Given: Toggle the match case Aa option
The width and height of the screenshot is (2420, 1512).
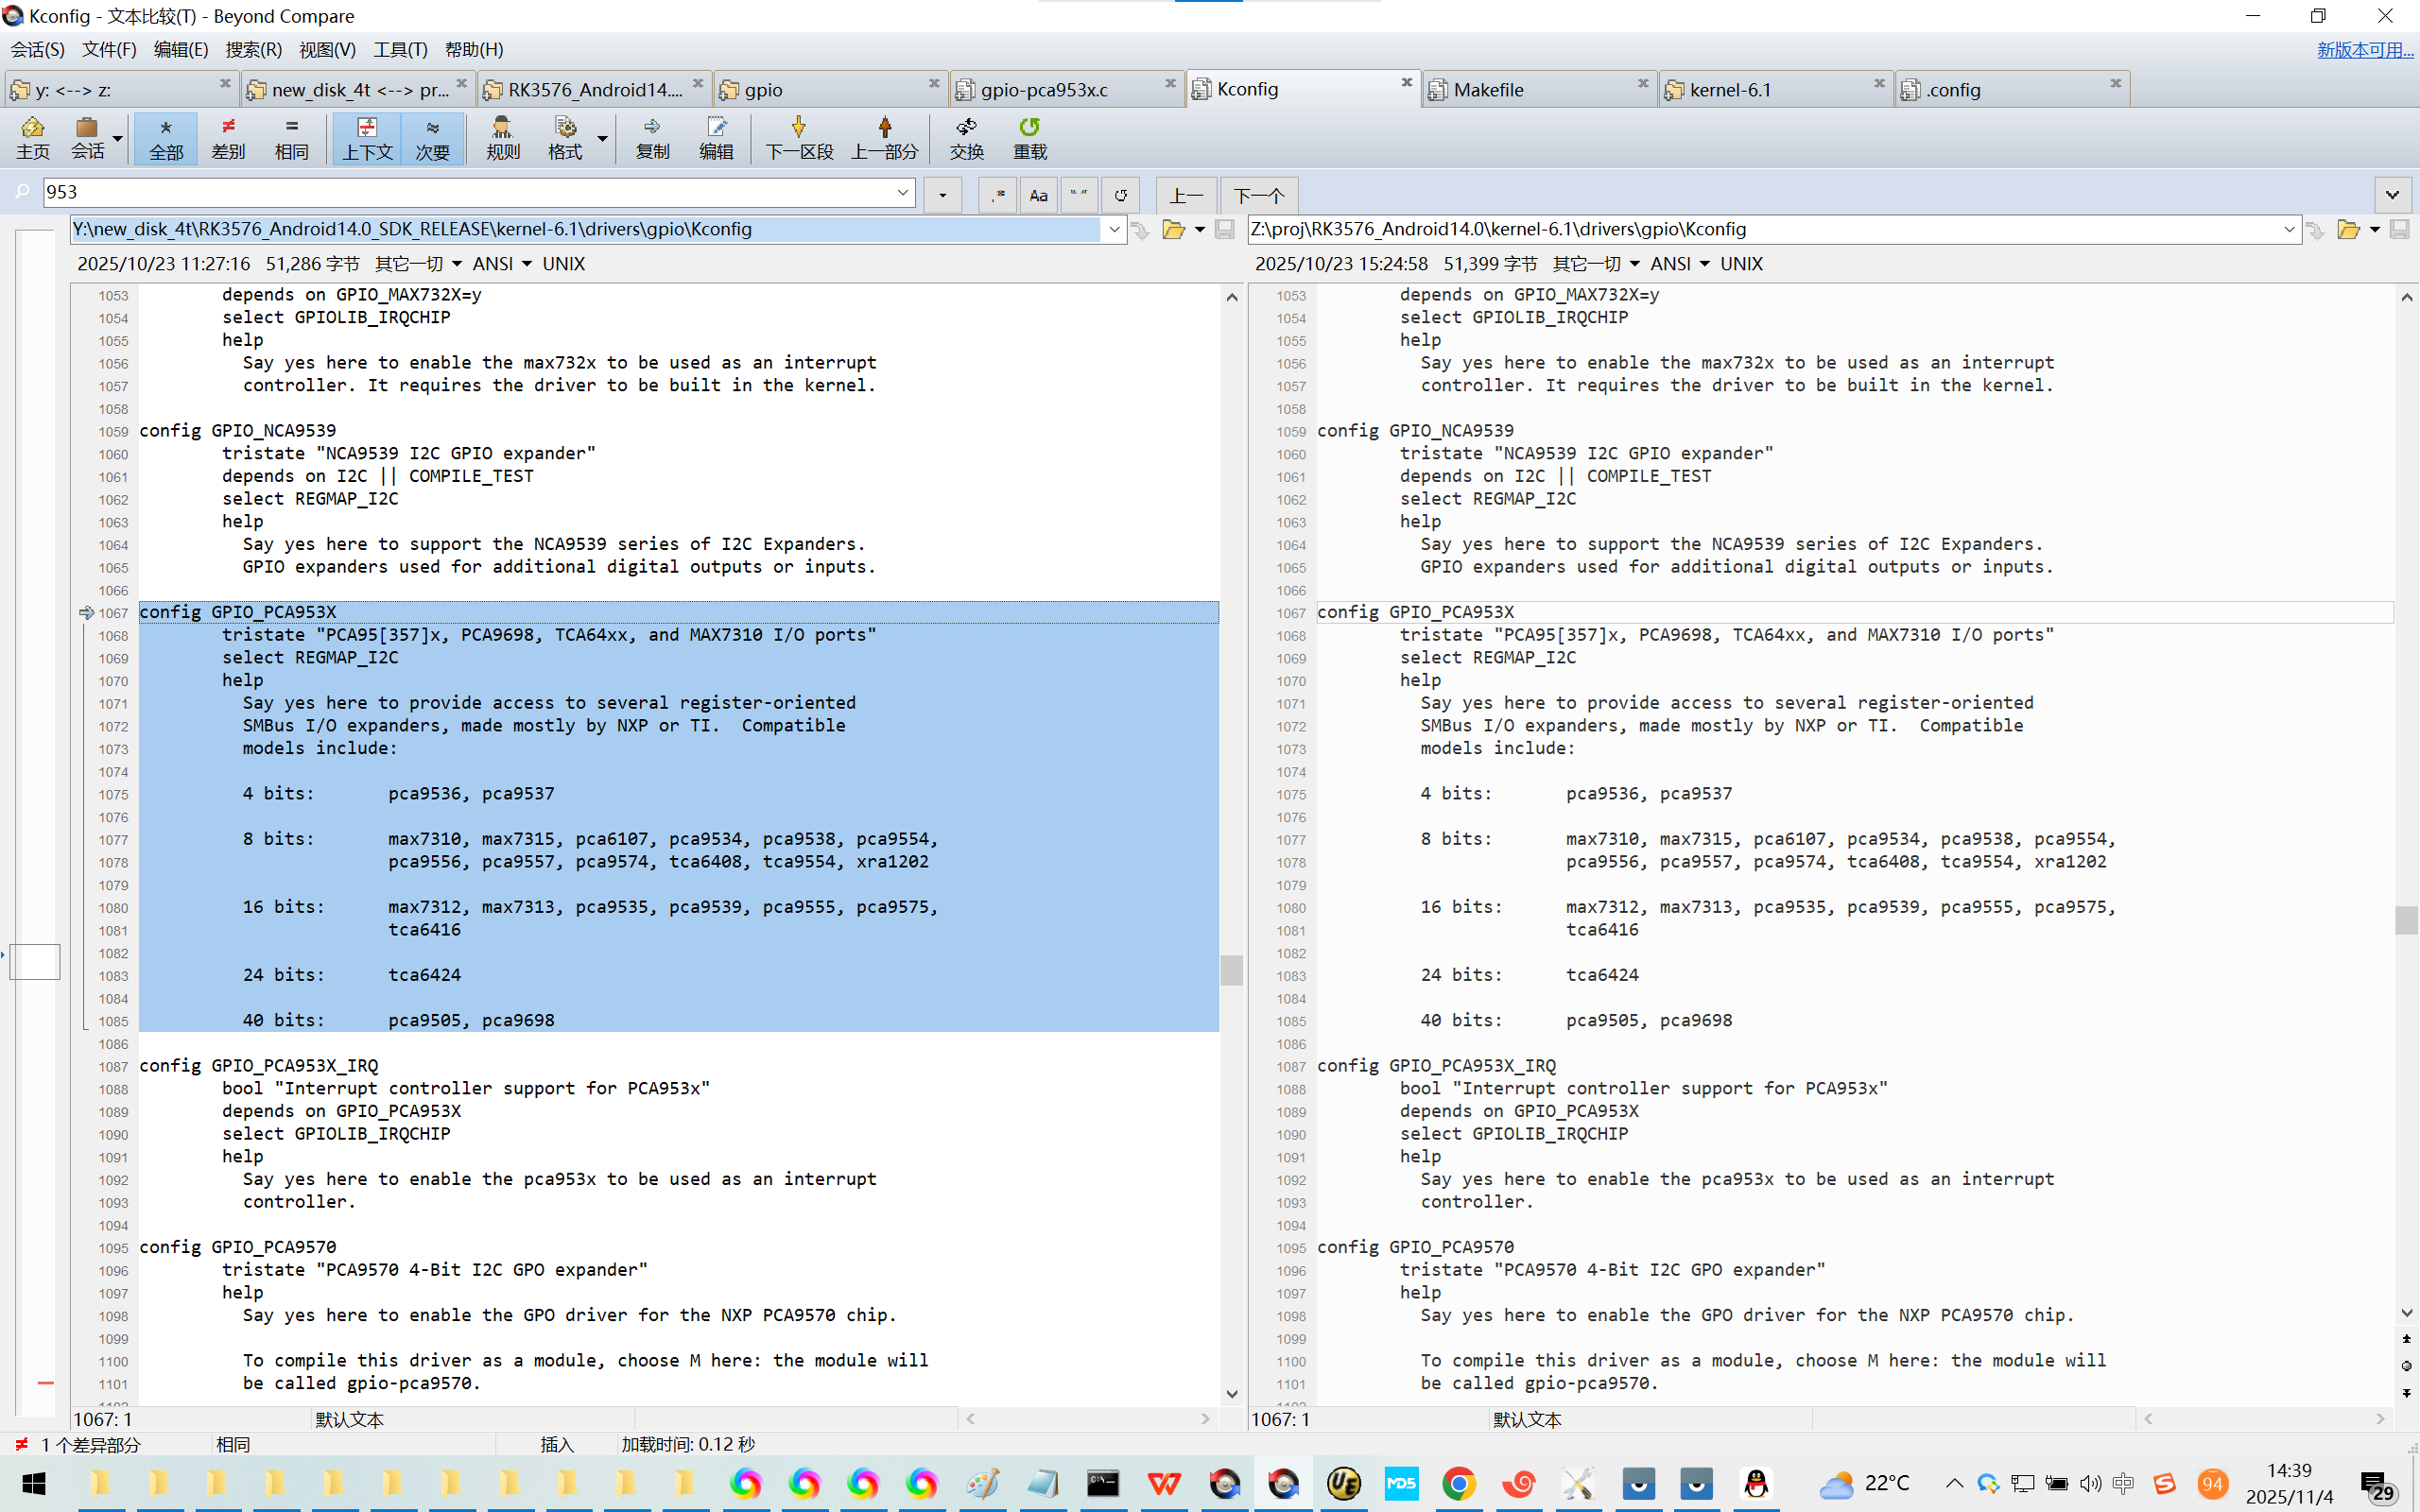Looking at the screenshot, I should tap(1038, 195).
